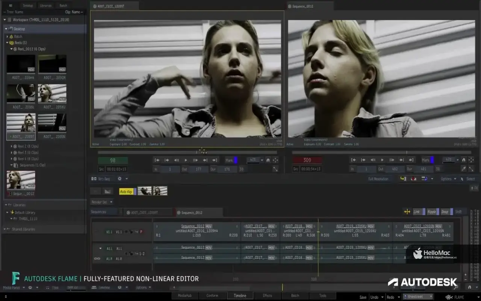Open the Render Set dropdown
The image size is (481, 301).
[x=102, y=202]
